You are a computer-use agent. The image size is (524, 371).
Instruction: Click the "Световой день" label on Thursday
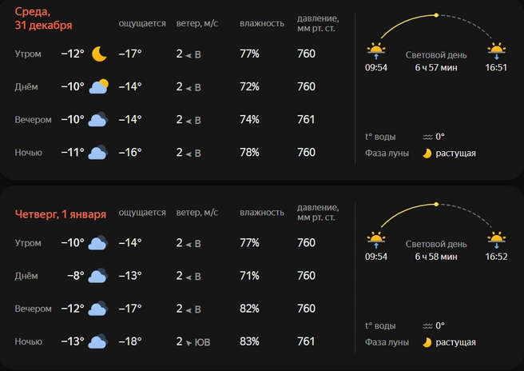click(x=435, y=244)
